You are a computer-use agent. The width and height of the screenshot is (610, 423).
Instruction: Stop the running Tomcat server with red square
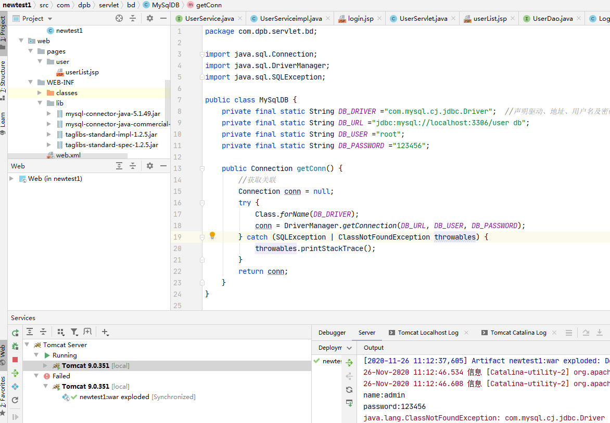[x=15, y=360]
